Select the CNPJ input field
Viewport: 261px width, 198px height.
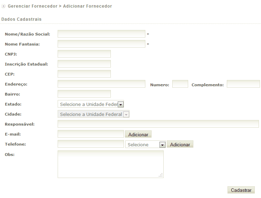click(84, 54)
